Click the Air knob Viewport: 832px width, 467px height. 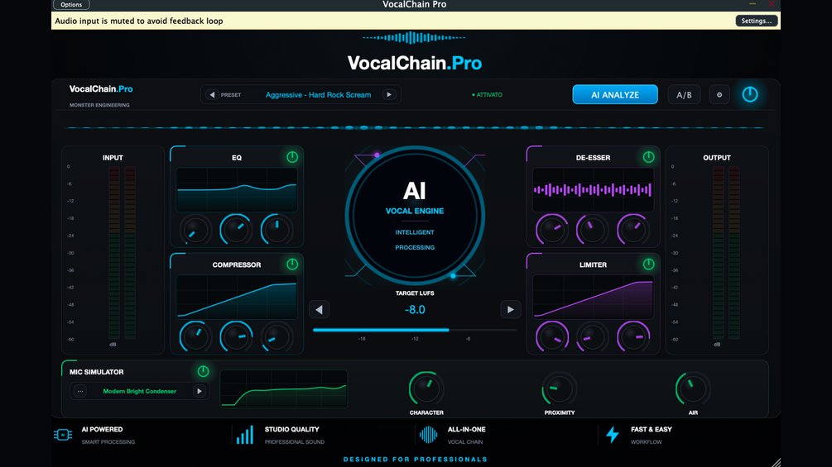point(692,388)
